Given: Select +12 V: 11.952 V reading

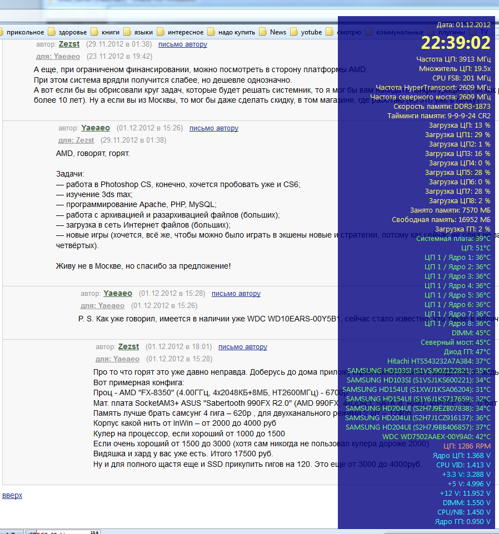Looking at the screenshot, I should [x=465, y=493].
